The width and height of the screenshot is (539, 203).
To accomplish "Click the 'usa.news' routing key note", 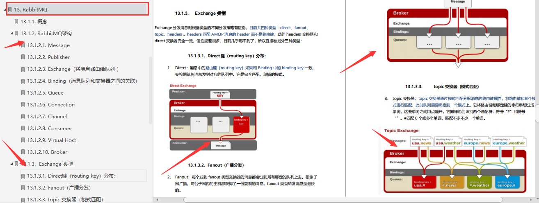I will (x=421, y=142).
